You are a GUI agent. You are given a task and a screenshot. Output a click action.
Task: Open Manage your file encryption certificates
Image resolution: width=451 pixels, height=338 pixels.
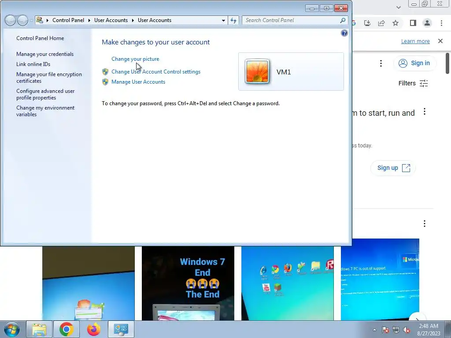[49, 77]
